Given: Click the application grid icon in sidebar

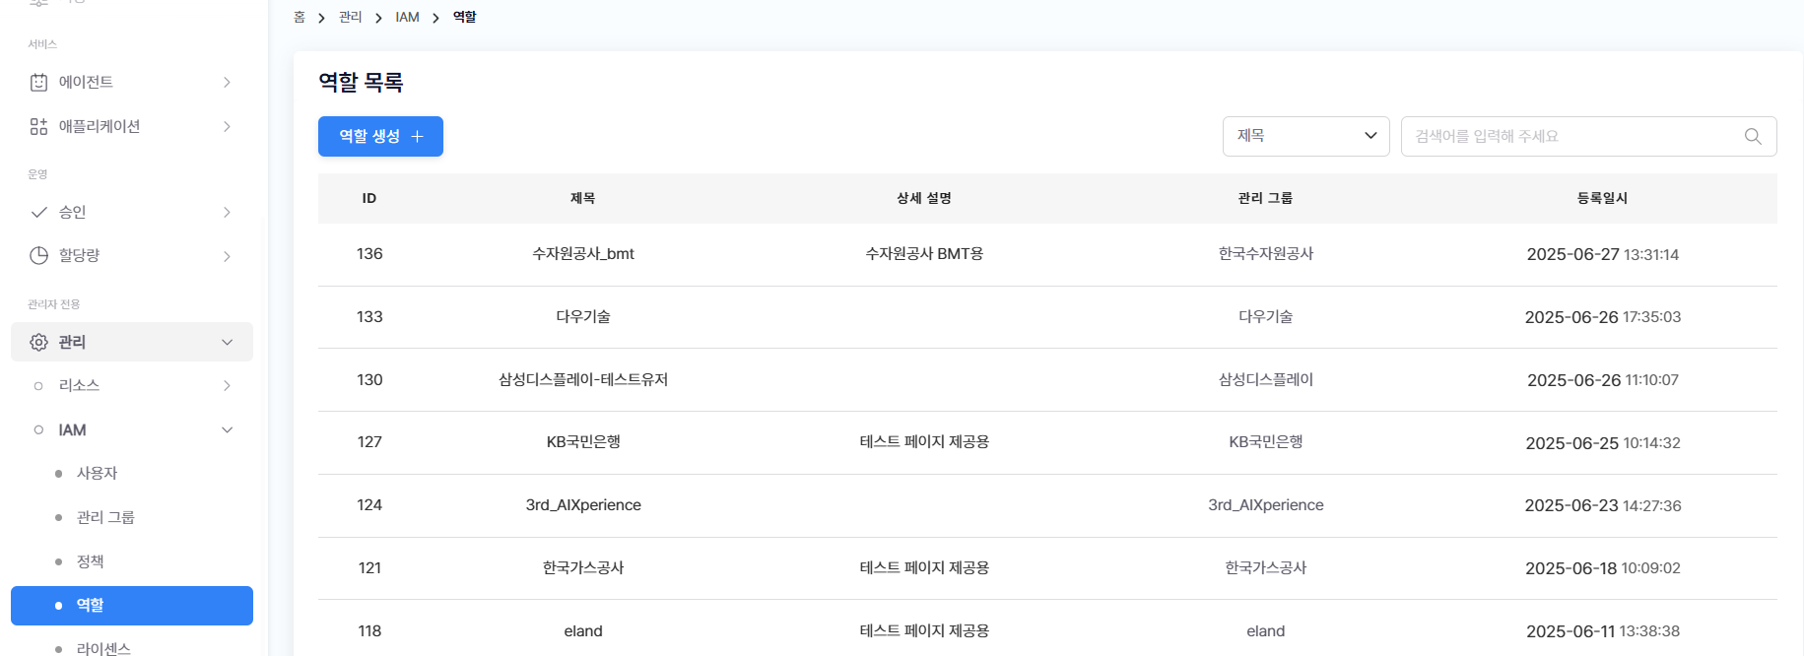Looking at the screenshot, I should (38, 126).
